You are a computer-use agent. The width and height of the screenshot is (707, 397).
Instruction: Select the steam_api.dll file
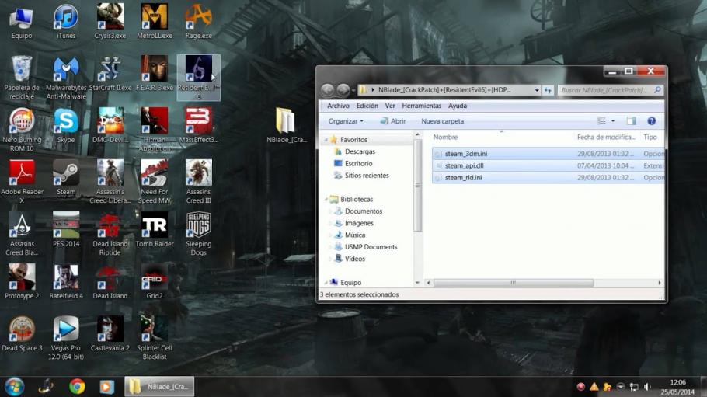click(549, 165)
